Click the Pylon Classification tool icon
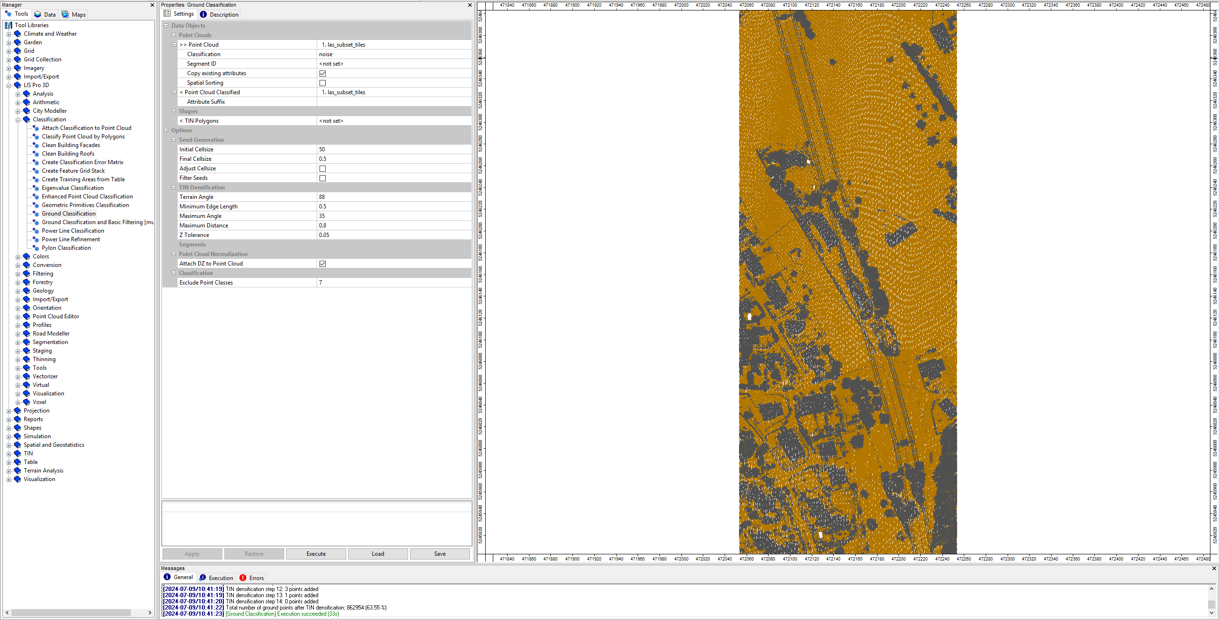The height and width of the screenshot is (620, 1219). 36,248
